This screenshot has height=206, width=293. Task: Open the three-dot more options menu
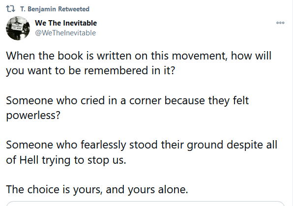[x=280, y=23]
